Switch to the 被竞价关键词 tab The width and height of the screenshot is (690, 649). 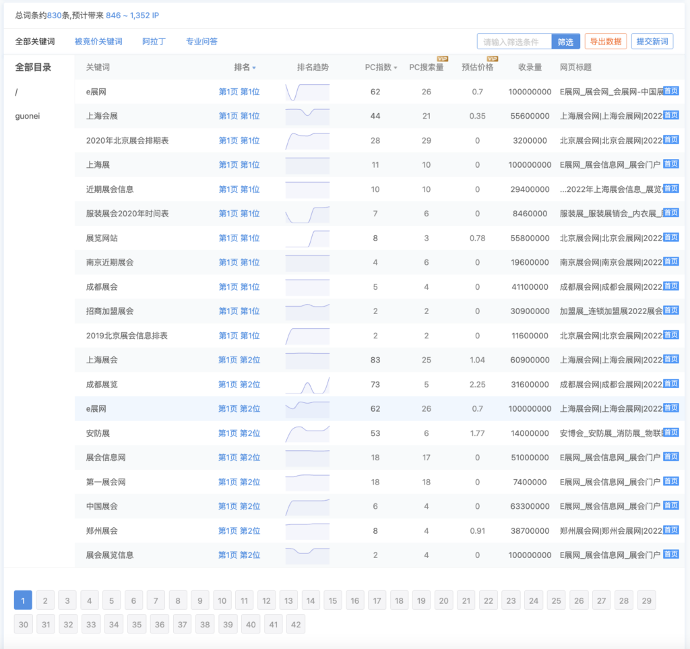point(98,41)
